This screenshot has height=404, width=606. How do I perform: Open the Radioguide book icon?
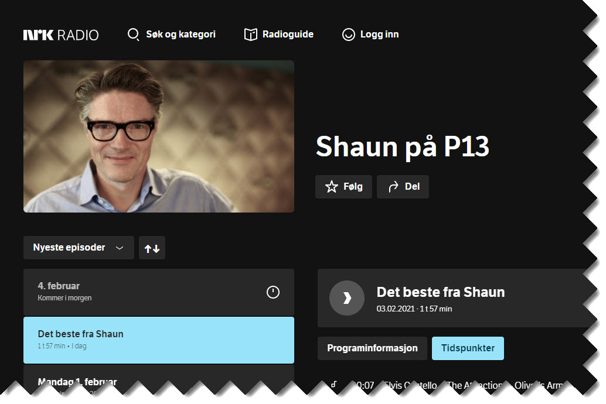point(250,35)
